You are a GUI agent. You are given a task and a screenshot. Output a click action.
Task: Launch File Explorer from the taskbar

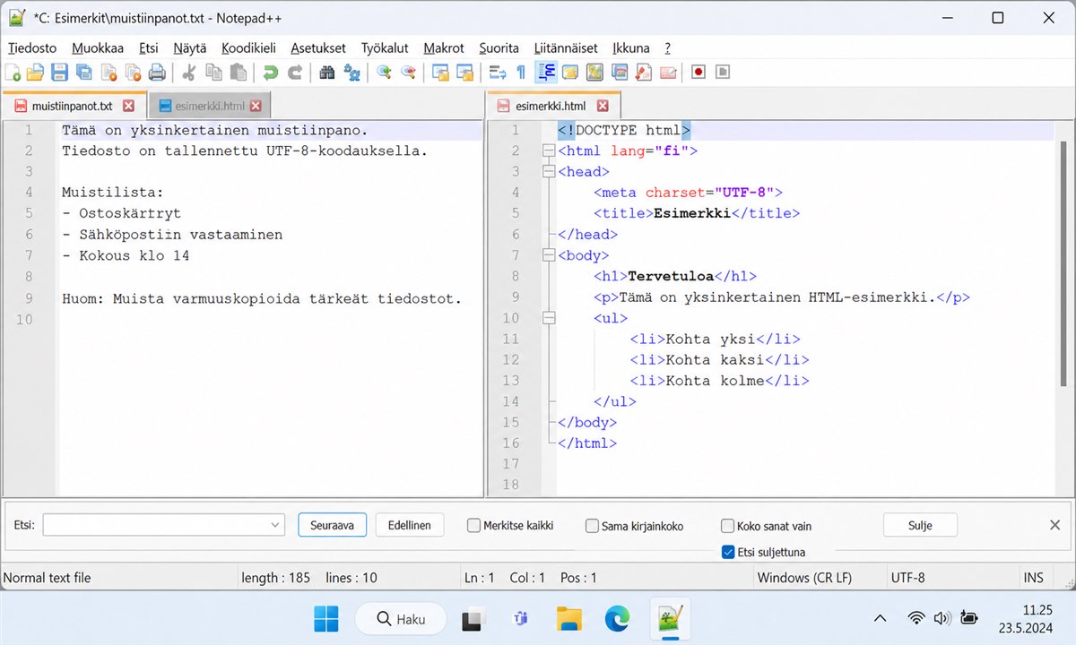point(570,618)
